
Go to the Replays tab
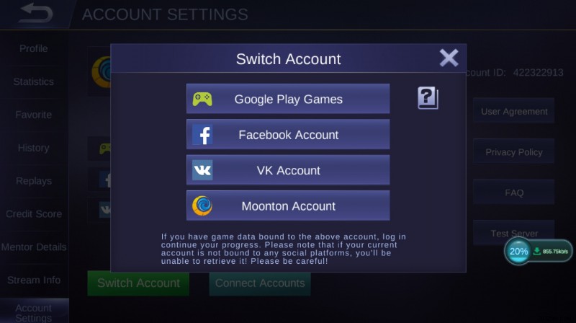(34, 181)
